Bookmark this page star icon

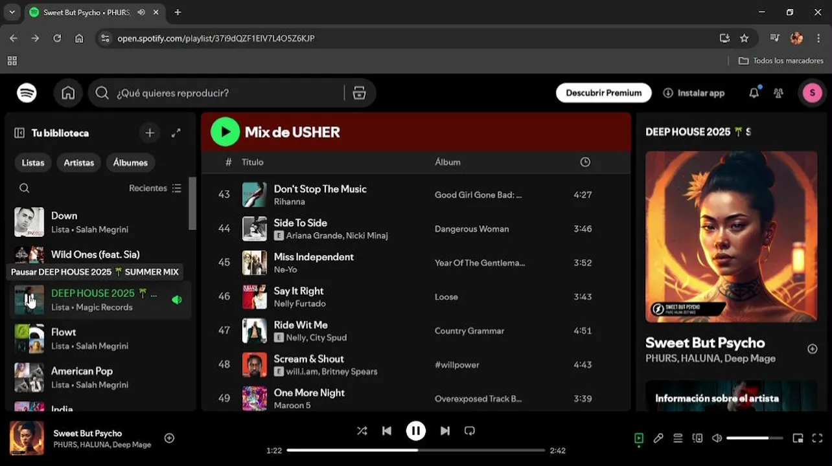(745, 38)
